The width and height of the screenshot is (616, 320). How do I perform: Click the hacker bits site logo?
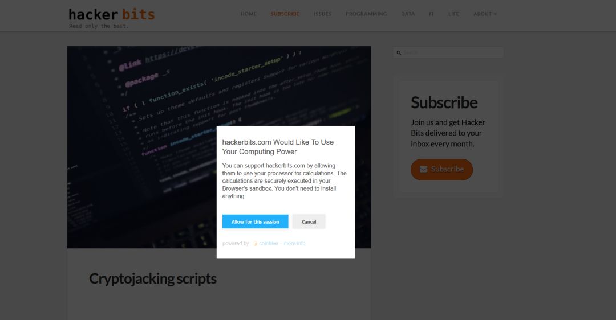click(112, 18)
